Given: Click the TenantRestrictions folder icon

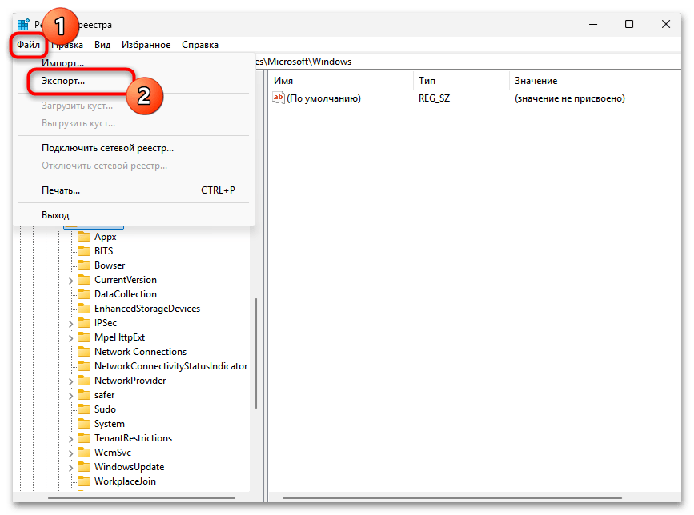Looking at the screenshot, I should 84,438.
